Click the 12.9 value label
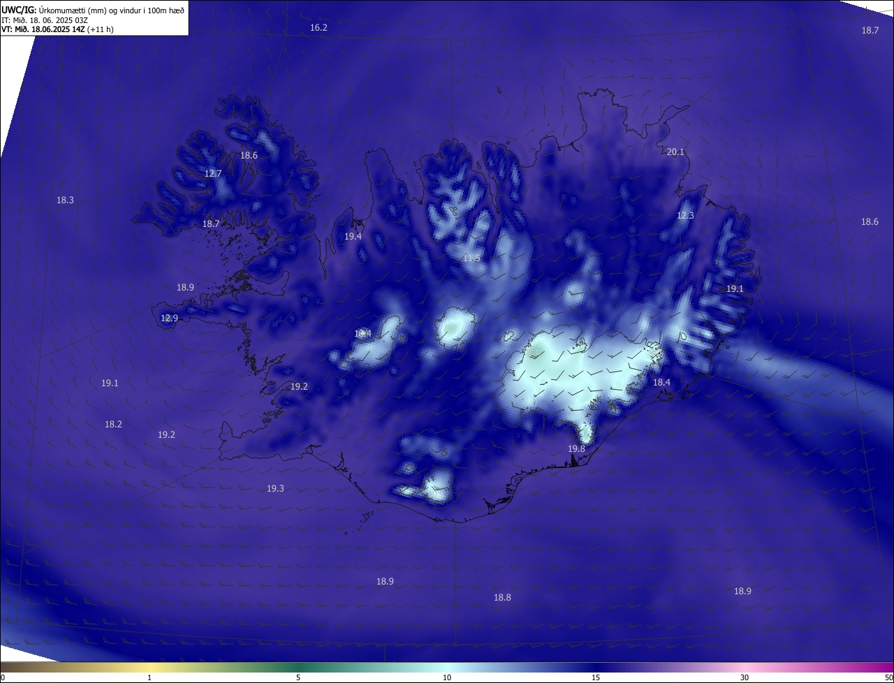 (169, 318)
